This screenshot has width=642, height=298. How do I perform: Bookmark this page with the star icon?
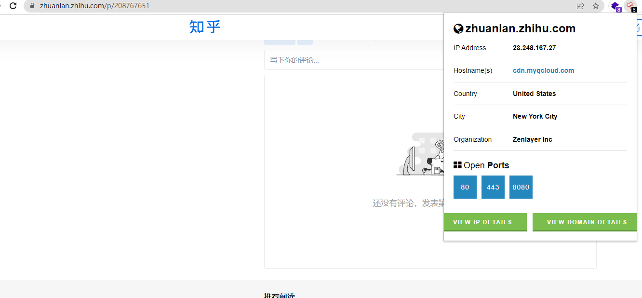tap(596, 6)
